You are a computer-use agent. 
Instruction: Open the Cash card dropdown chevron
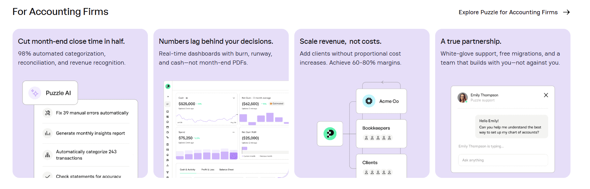point(234,98)
